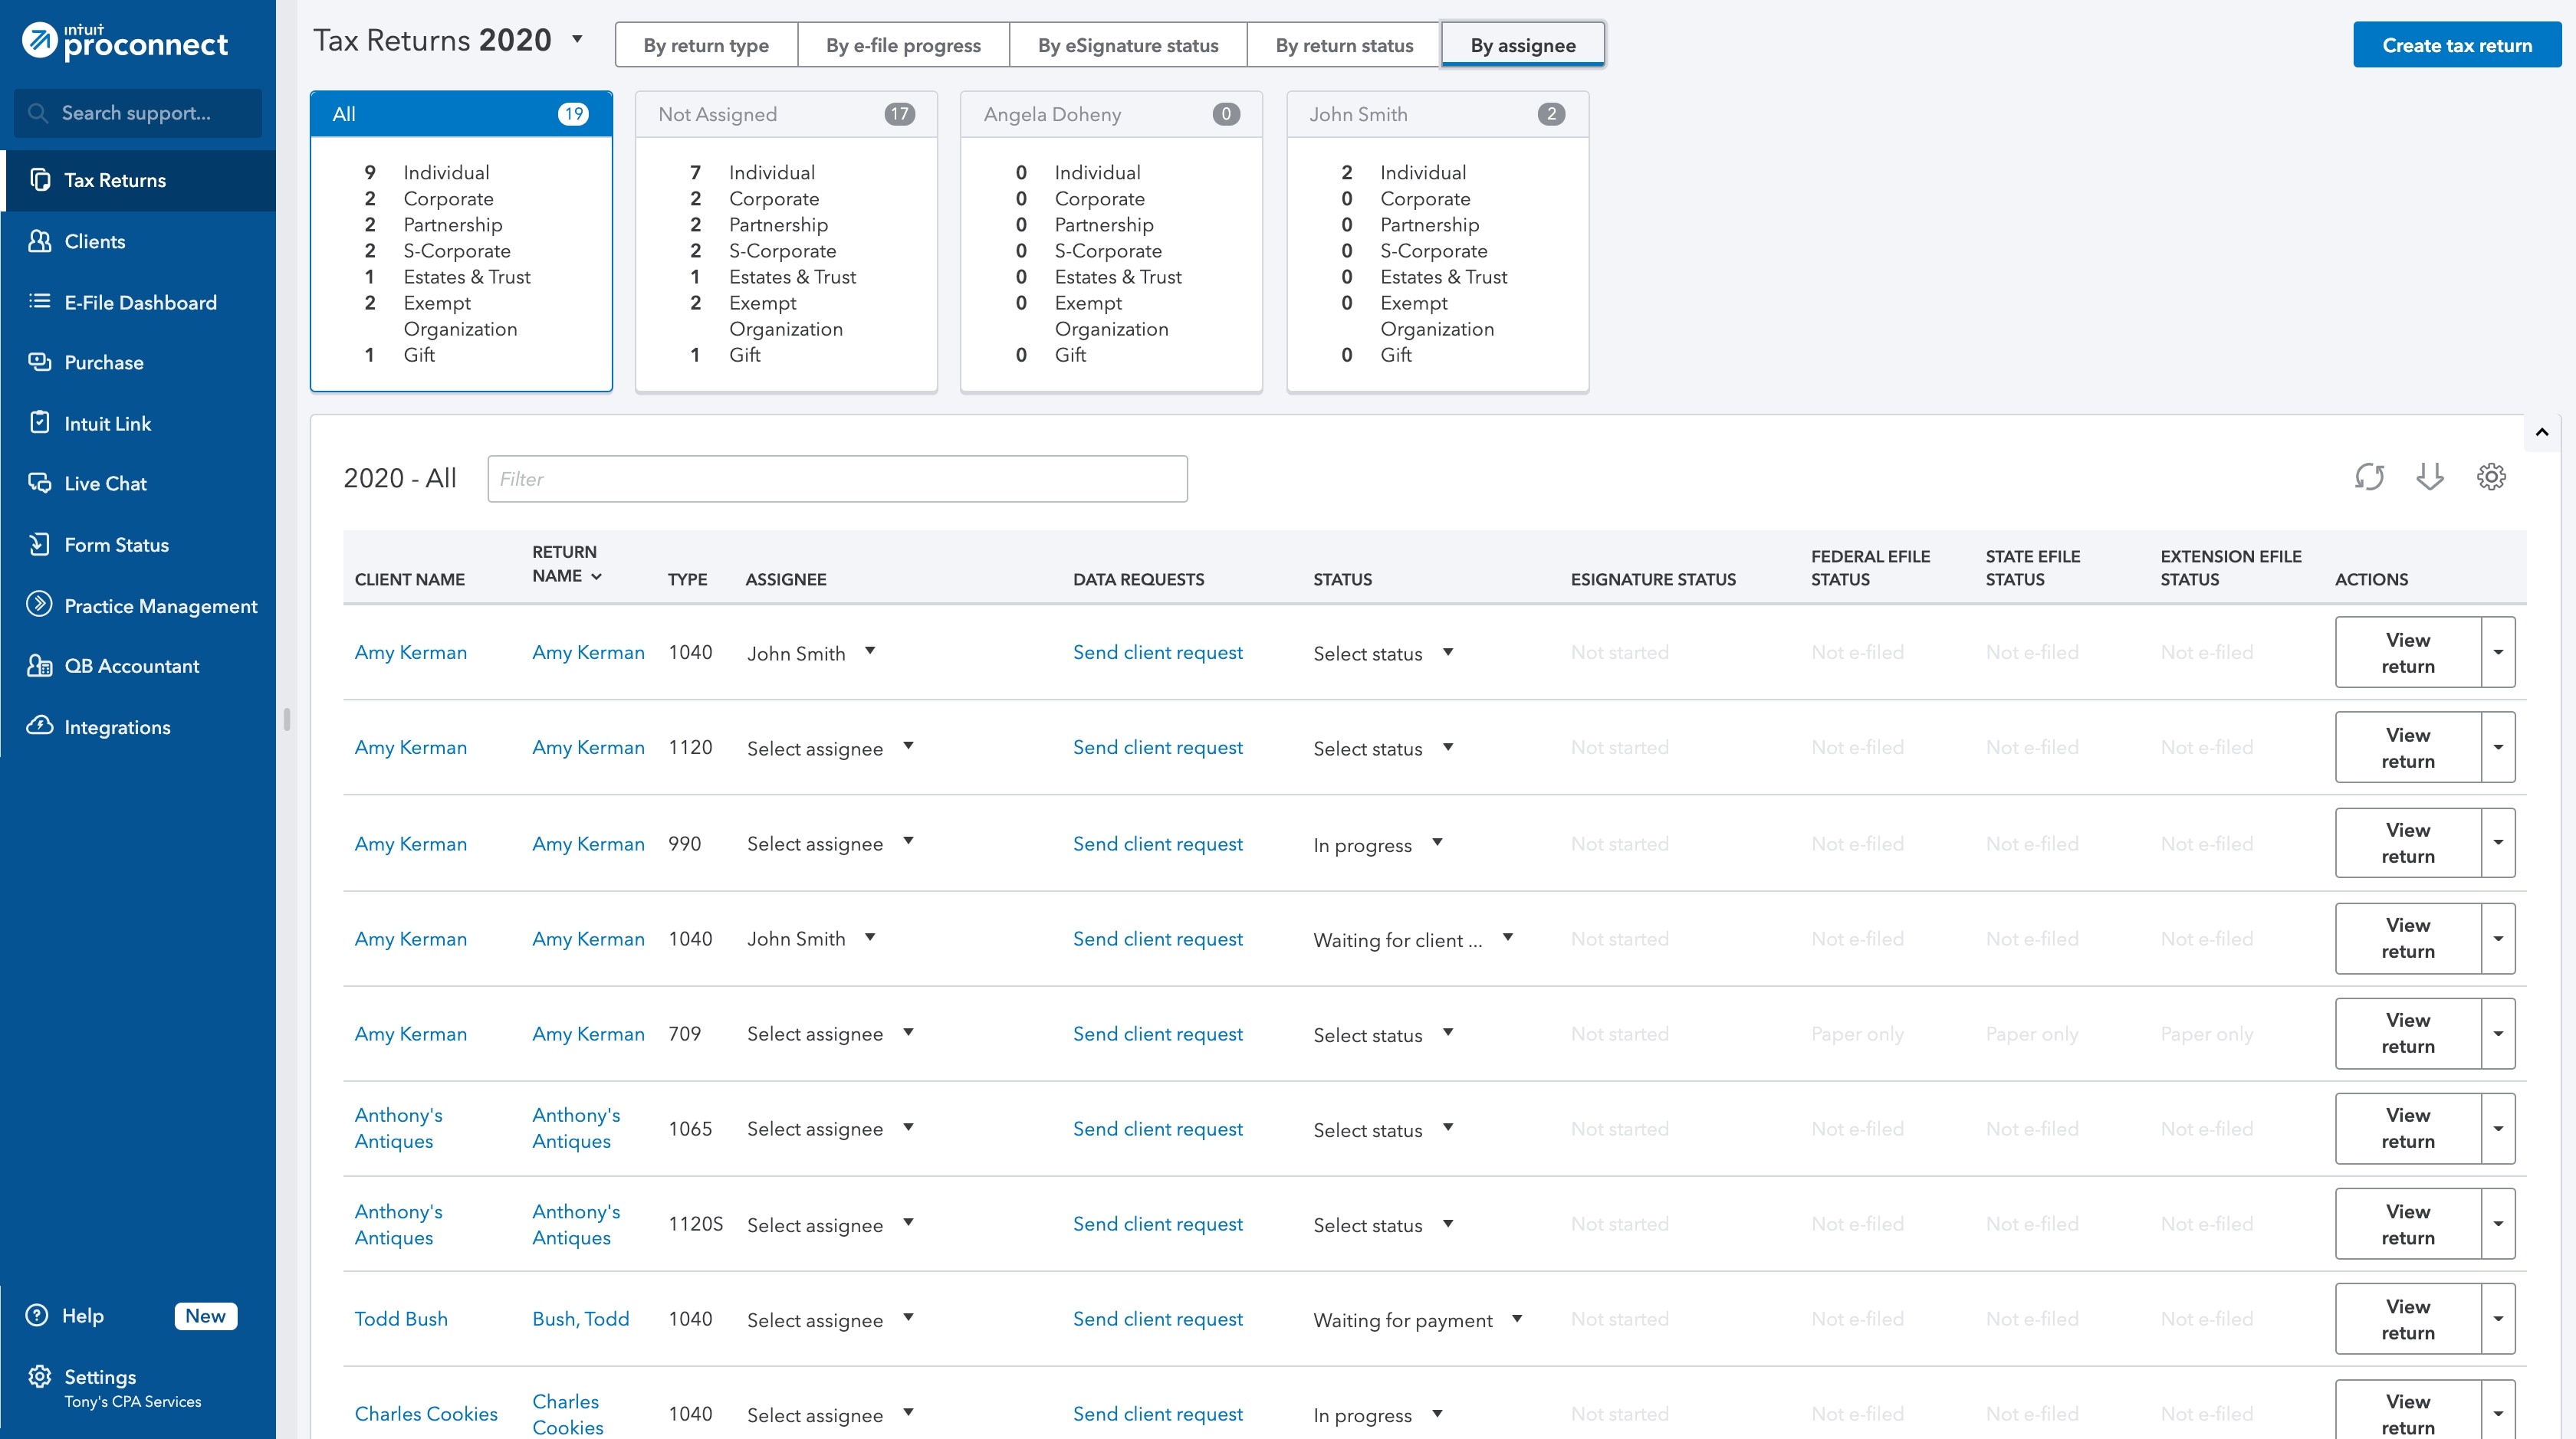Click the 1120S type cell

point(696,1224)
